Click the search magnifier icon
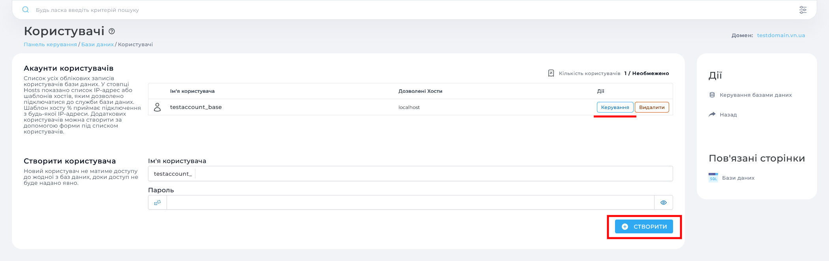The height and width of the screenshot is (261, 829). [26, 10]
